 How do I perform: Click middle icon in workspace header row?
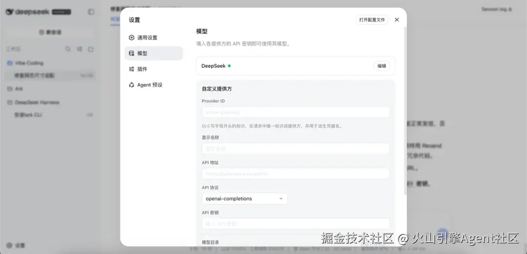[x=80, y=49]
